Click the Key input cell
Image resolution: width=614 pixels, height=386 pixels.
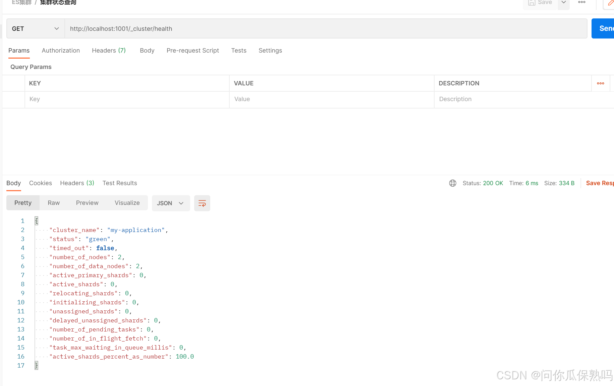[x=127, y=99]
